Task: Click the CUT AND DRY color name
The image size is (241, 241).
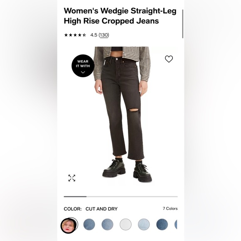Action: point(102,209)
